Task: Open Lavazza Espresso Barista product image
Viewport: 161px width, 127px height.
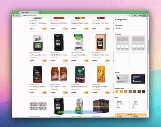Action: point(38,74)
